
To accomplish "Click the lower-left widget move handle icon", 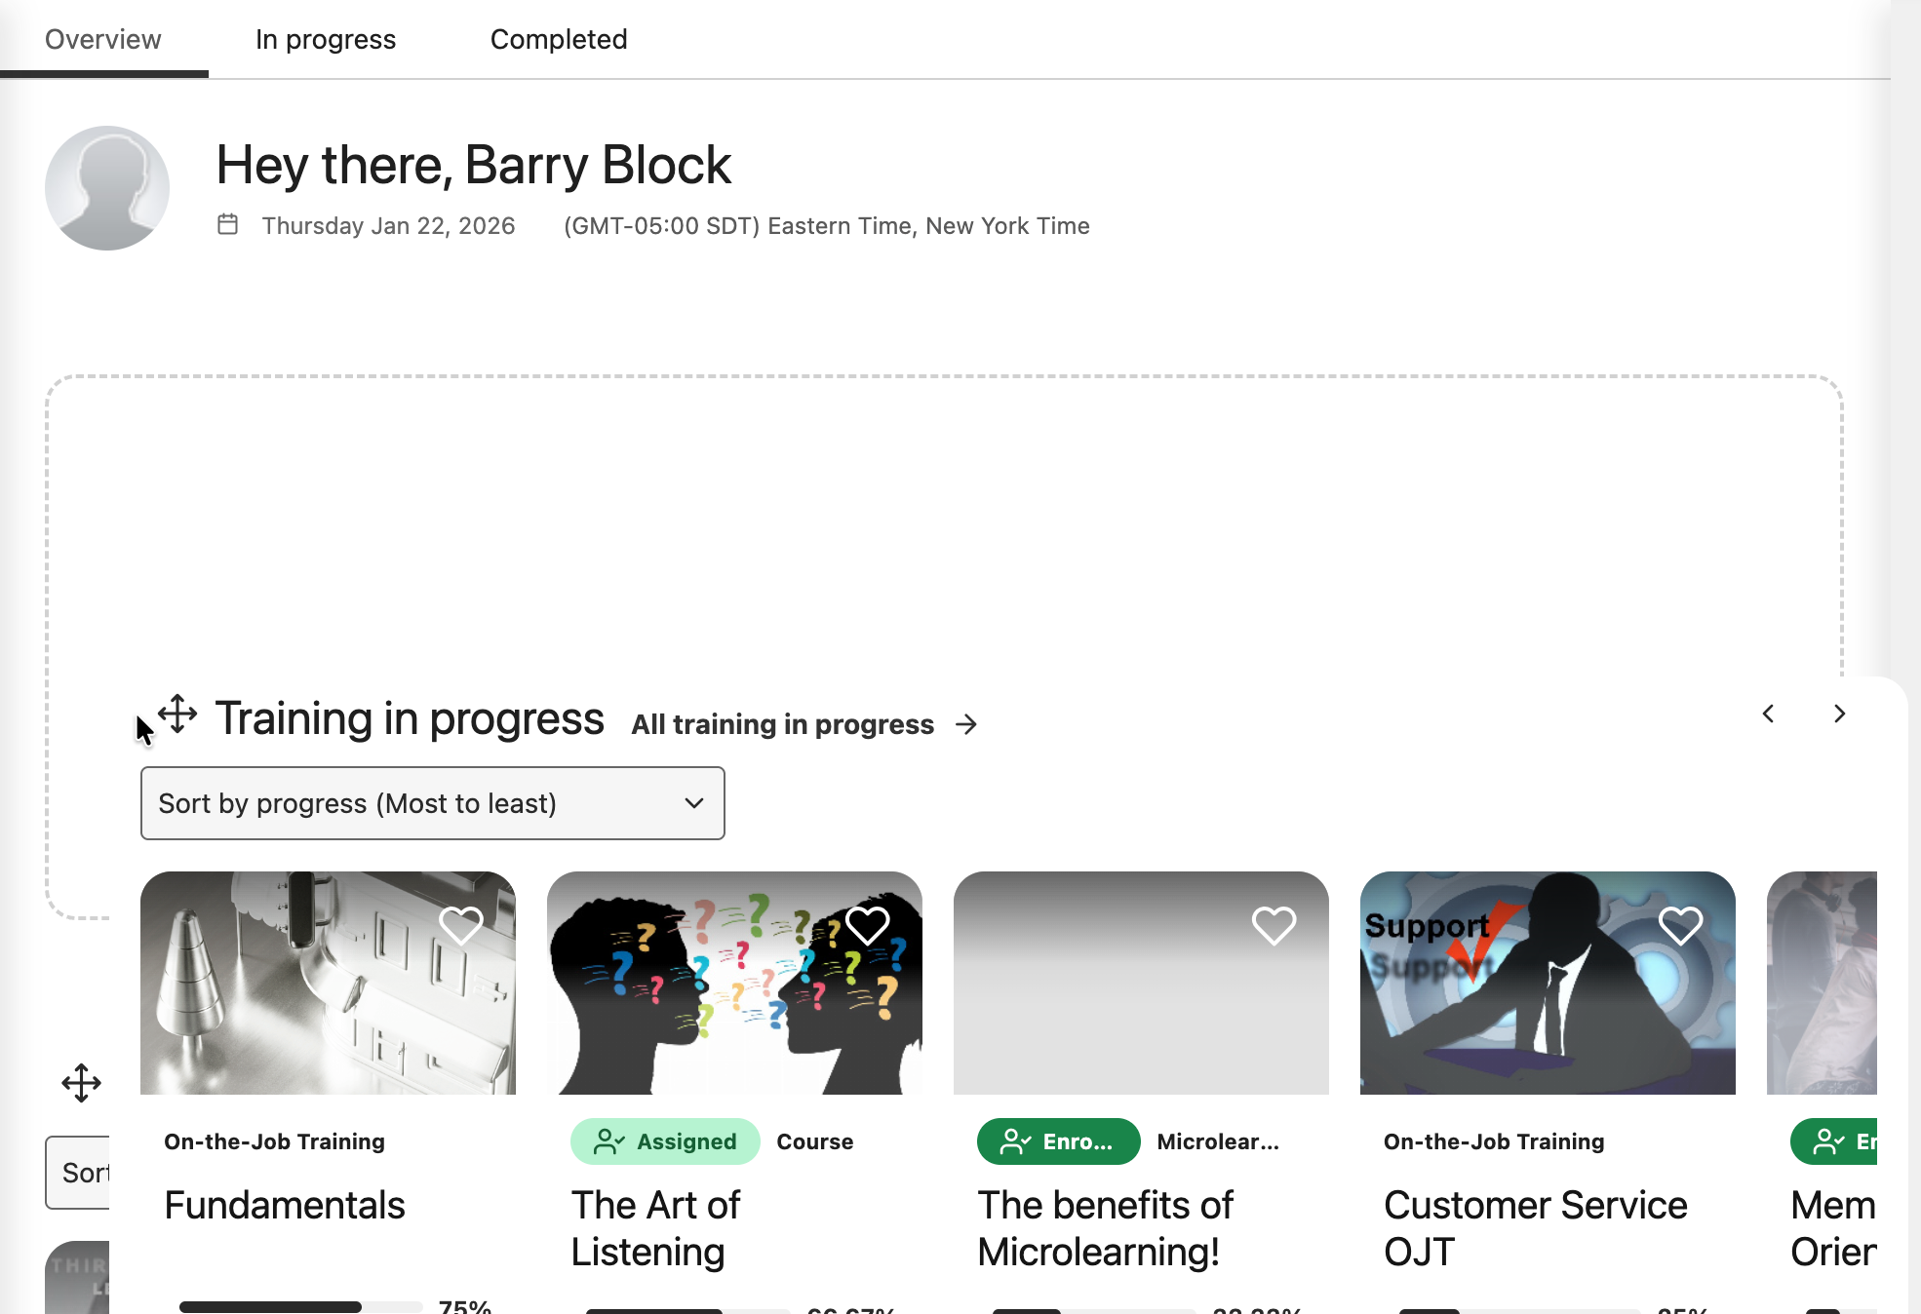I will point(81,1083).
